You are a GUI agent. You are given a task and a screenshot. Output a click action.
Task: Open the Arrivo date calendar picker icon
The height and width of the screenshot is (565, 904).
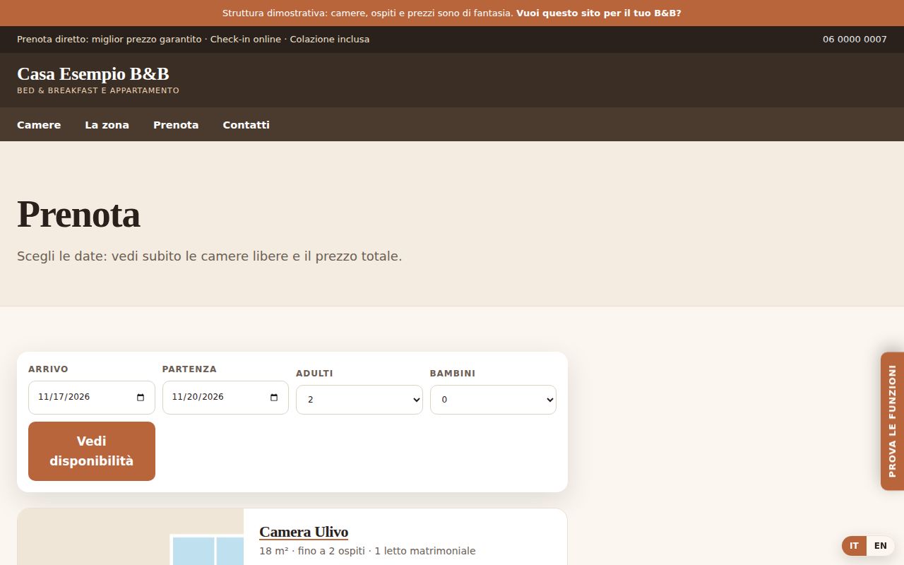pos(141,397)
